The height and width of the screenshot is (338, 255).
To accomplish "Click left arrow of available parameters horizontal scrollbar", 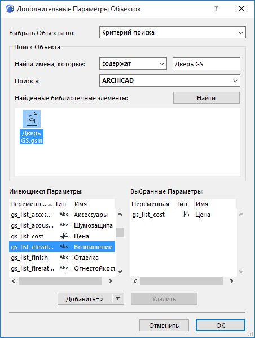I will click(x=14, y=281).
